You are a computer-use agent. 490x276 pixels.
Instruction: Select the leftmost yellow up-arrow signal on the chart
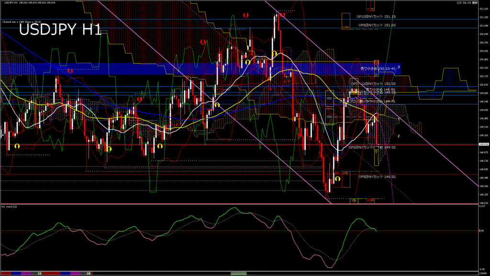(17, 146)
